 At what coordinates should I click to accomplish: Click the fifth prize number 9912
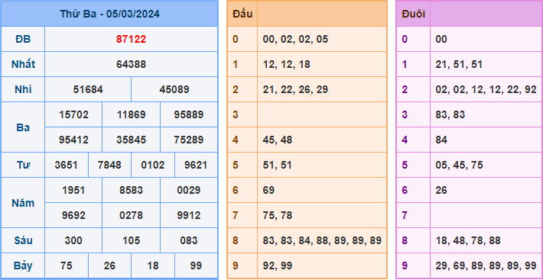188,215
